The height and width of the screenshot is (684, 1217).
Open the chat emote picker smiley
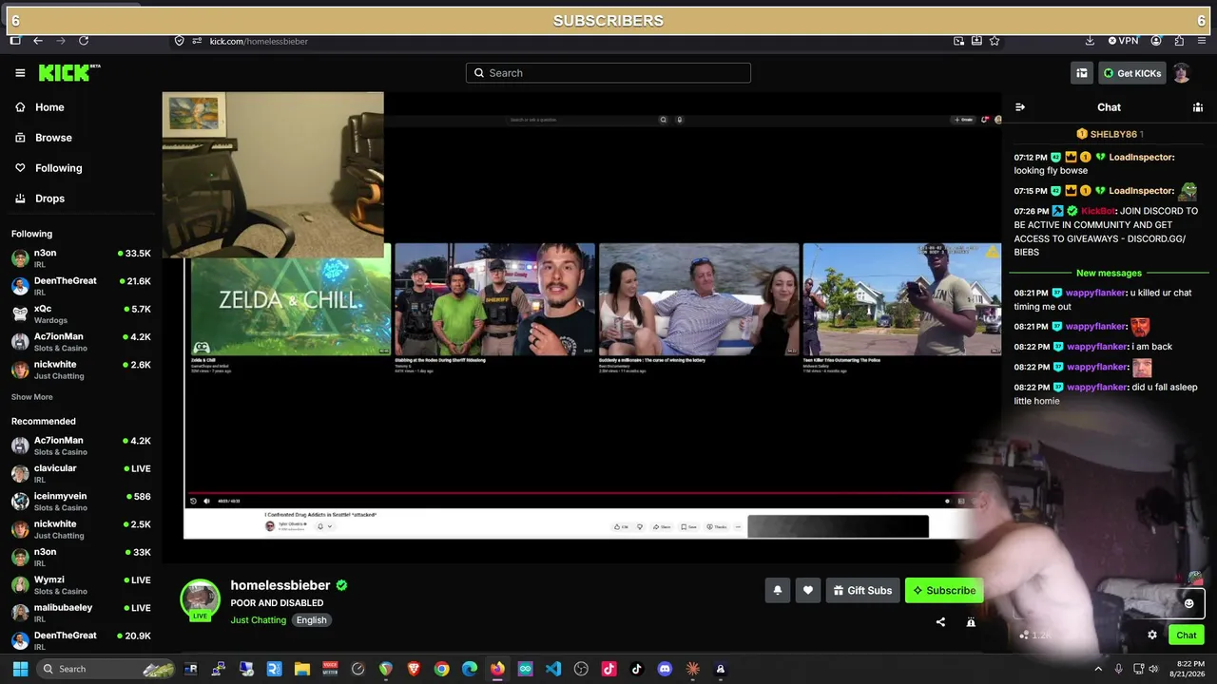coord(1188,603)
